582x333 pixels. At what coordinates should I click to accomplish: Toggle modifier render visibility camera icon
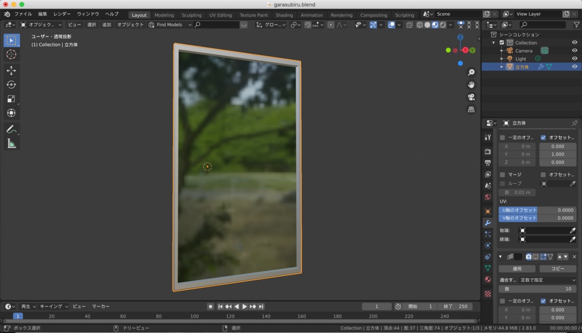coord(529,256)
